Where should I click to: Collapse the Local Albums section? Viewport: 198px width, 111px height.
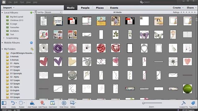tap(2, 13)
